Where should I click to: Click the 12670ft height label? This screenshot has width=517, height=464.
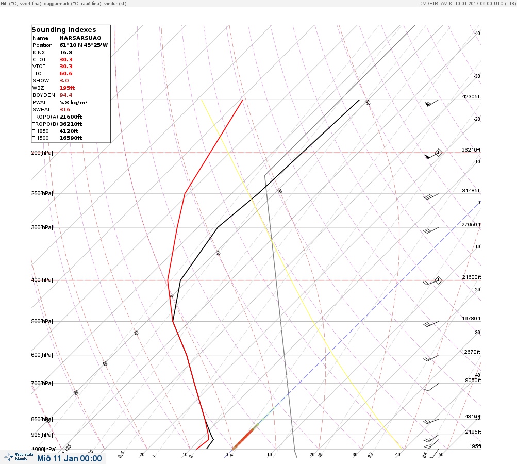[471, 352]
